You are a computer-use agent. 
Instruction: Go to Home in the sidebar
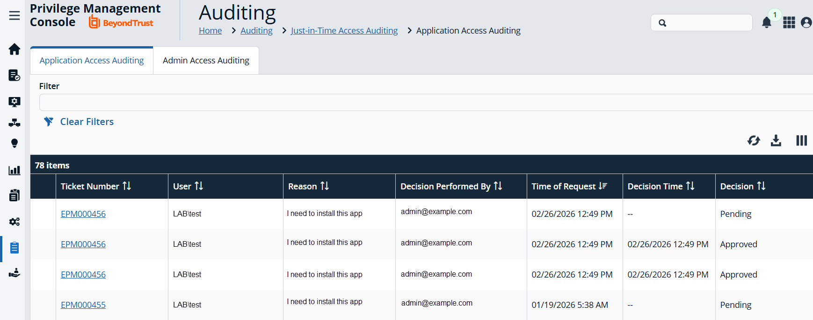pyautogui.click(x=15, y=49)
